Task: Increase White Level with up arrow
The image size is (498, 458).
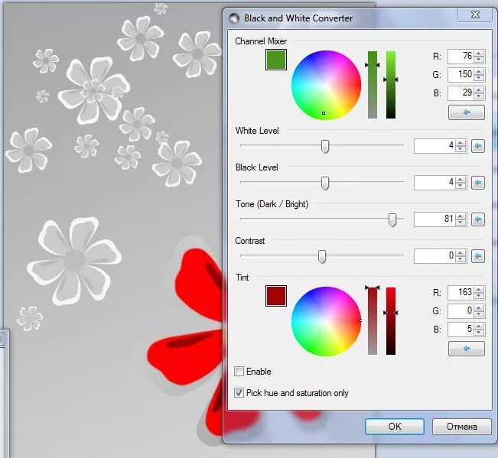Action: (461, 143)
